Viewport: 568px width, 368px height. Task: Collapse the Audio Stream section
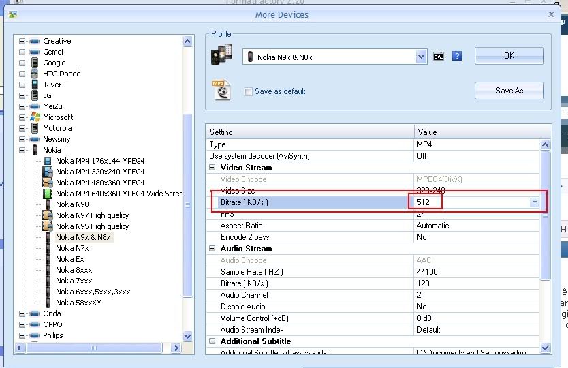tap(212, 249)
